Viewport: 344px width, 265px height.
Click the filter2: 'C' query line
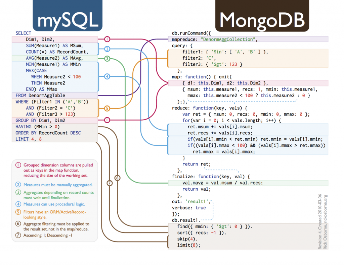[199, 58]
